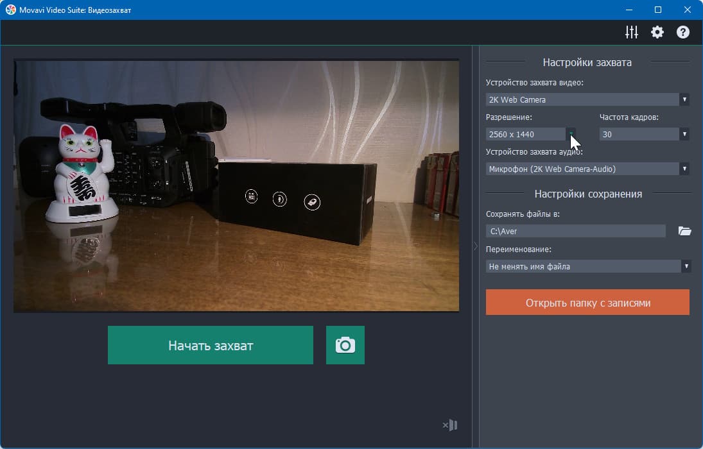Image resolution: width=703 pixels, height=449 pixels.
Task: Maximize the Movavi window
Action: (657, 10)
